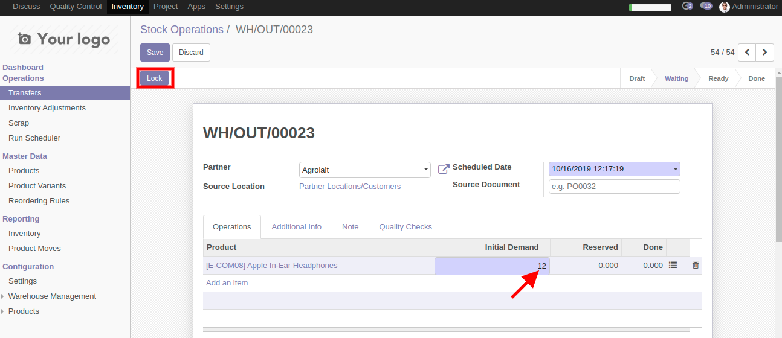Go to the previous record arrow

tap(748, 53)
